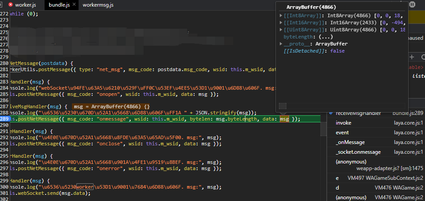The image size is (425, 201).
Task: Select the _socket.onmessage call stack frame
Action: point(358,152)
